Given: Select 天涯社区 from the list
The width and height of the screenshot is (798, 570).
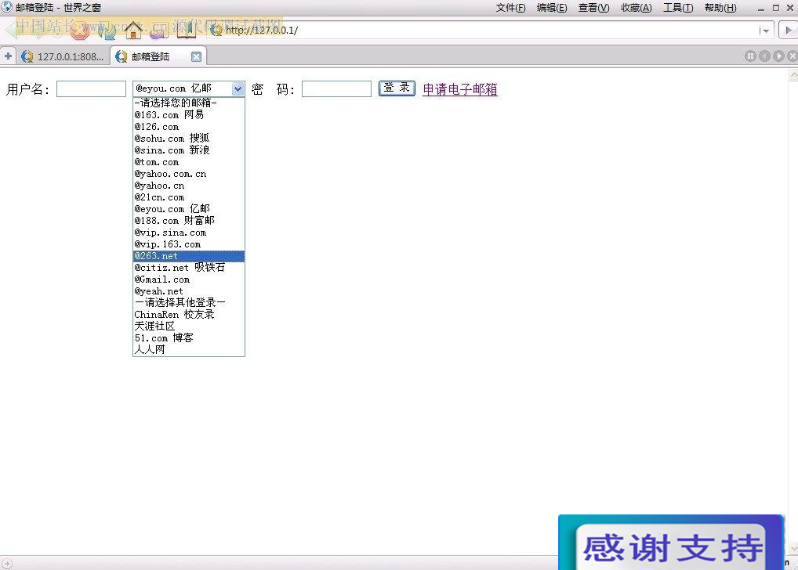Looking at the screenshot, I should click(x=189, y=326).
